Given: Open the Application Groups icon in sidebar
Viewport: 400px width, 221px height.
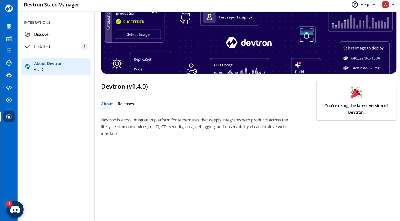Looking at the screenshot, I should click(9, 51).
